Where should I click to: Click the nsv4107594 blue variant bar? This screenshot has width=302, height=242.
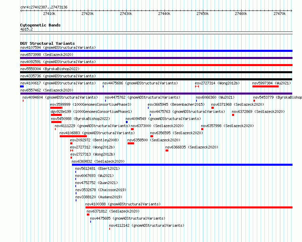tap(156, 51)
